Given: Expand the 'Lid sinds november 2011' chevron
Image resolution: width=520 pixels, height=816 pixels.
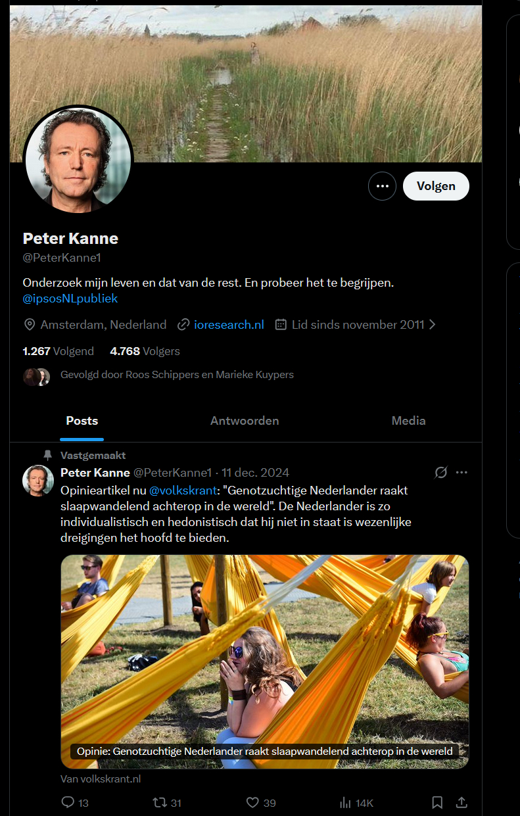Looking at the screenshot, I should click(432, 324).
